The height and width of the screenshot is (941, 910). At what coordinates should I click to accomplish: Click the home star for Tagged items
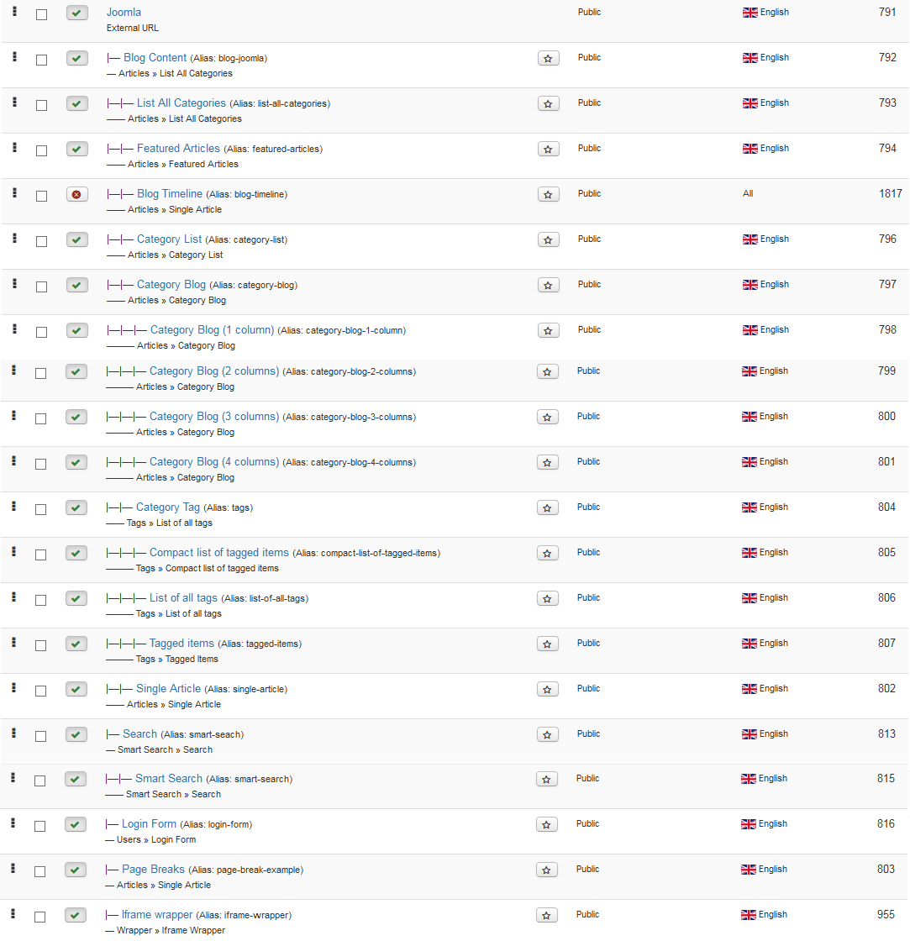tap(548, 644)
